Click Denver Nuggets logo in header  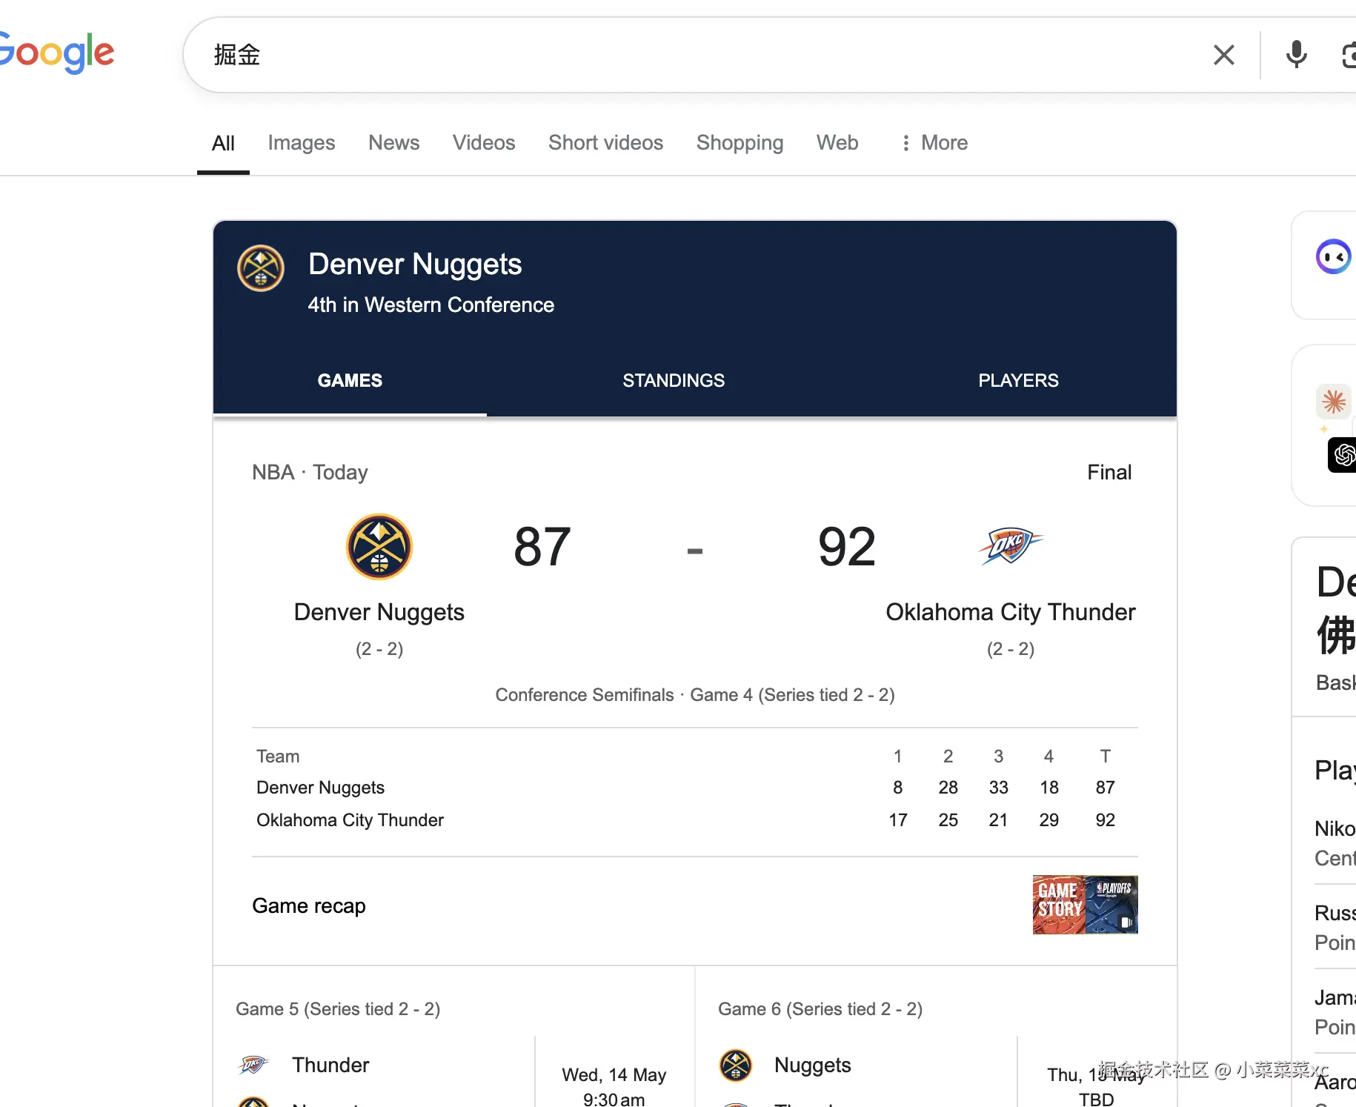pos(261,268)
